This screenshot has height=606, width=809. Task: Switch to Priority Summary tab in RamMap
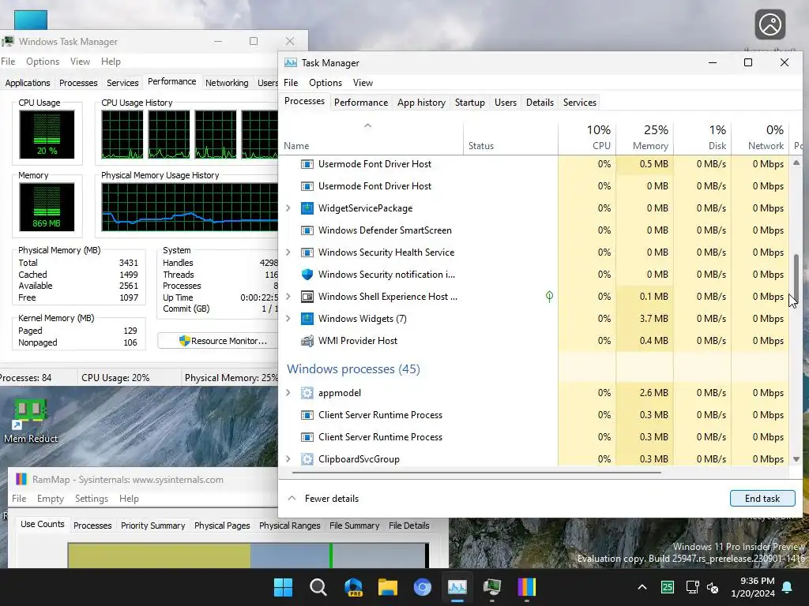tap(152, 525)
